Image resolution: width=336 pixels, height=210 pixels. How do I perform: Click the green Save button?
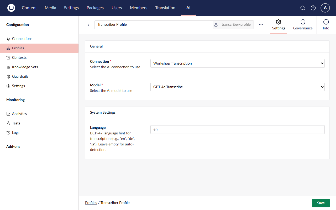click(x=321, y=203)
